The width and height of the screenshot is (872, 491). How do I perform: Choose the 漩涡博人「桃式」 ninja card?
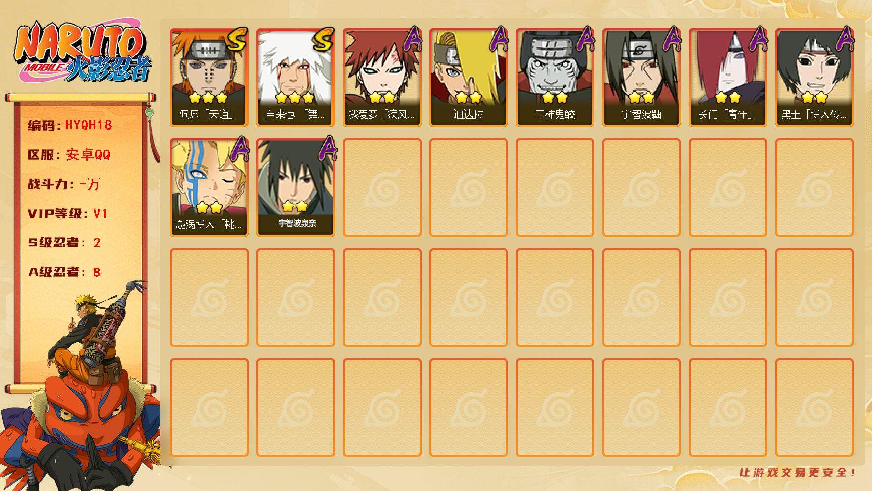tap(209, 188)
